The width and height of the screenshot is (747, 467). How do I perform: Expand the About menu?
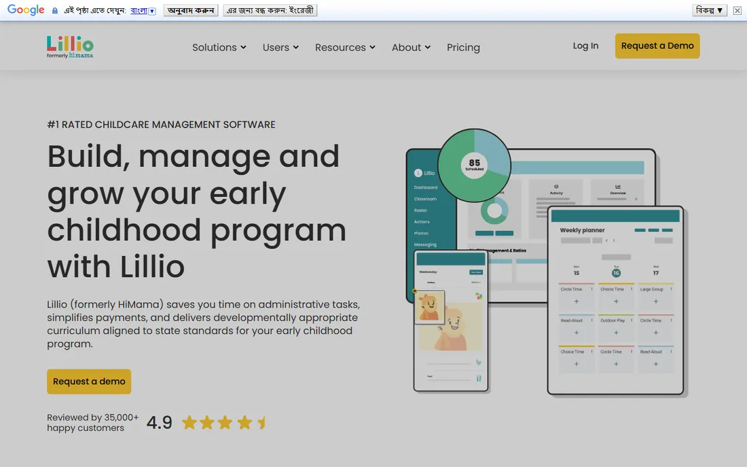click(411, 47)
